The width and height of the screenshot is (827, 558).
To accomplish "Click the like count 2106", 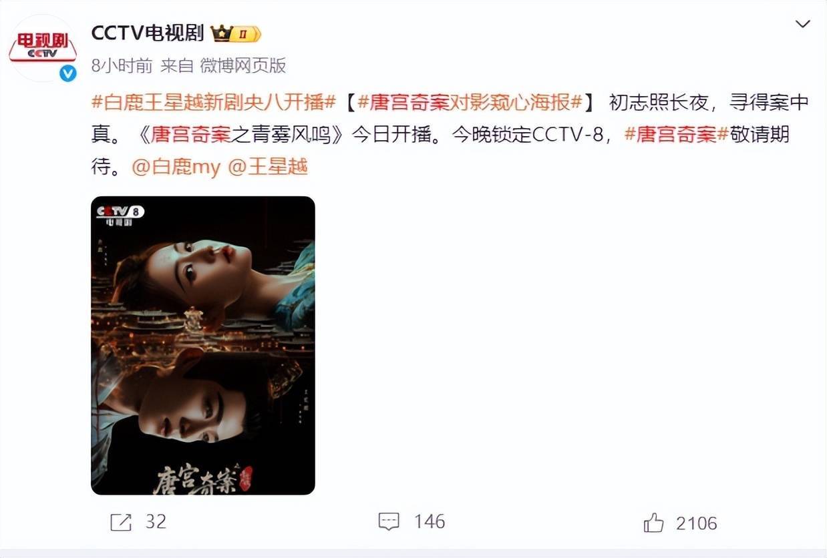I will pos(697,523).
